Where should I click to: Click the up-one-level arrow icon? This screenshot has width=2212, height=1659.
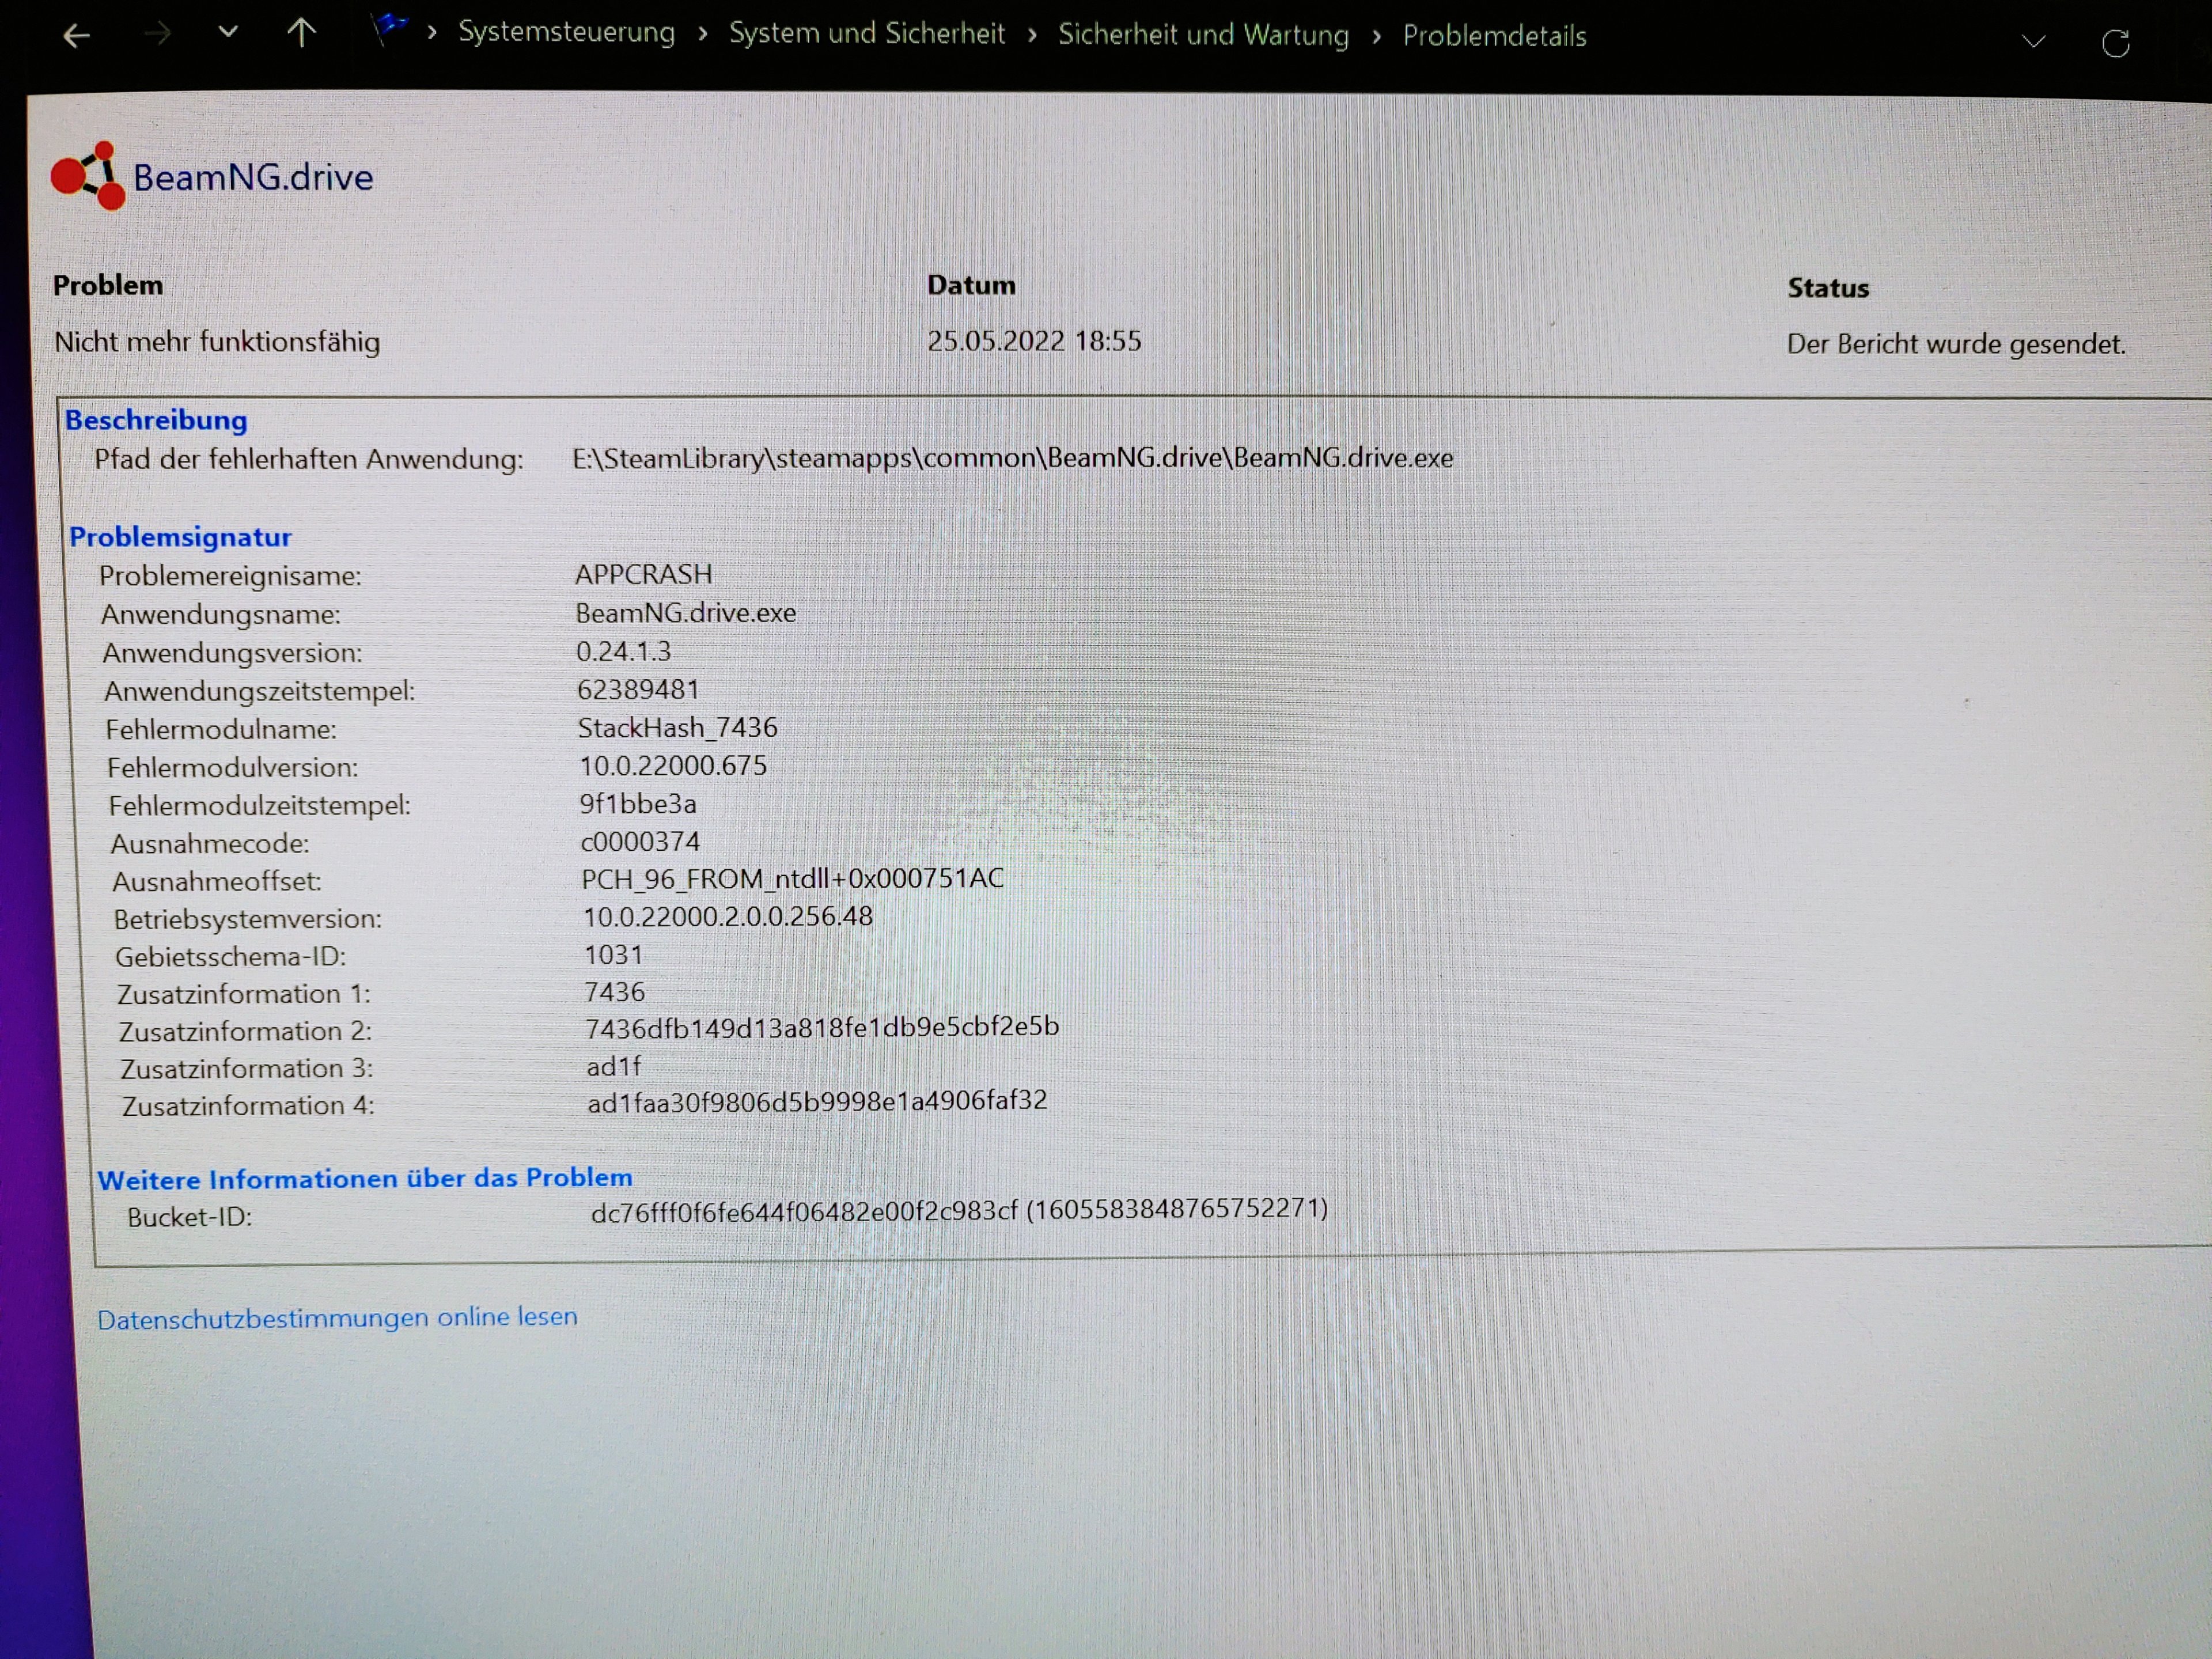coord(301,34)
